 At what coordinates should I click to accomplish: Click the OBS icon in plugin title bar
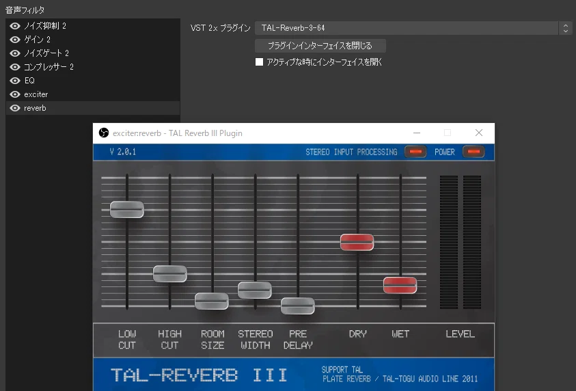(104, 133)
